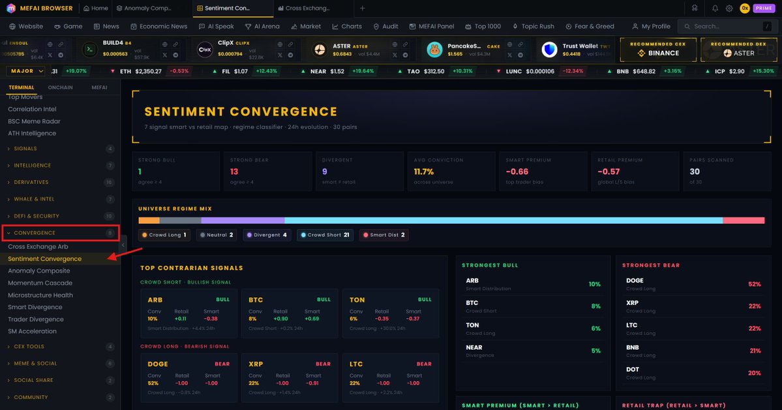This screenshot has height=410, width=782.
Task: Select the ONCHAIN sidebar tab
Action: pyautogui.click(x=61, y=87)
